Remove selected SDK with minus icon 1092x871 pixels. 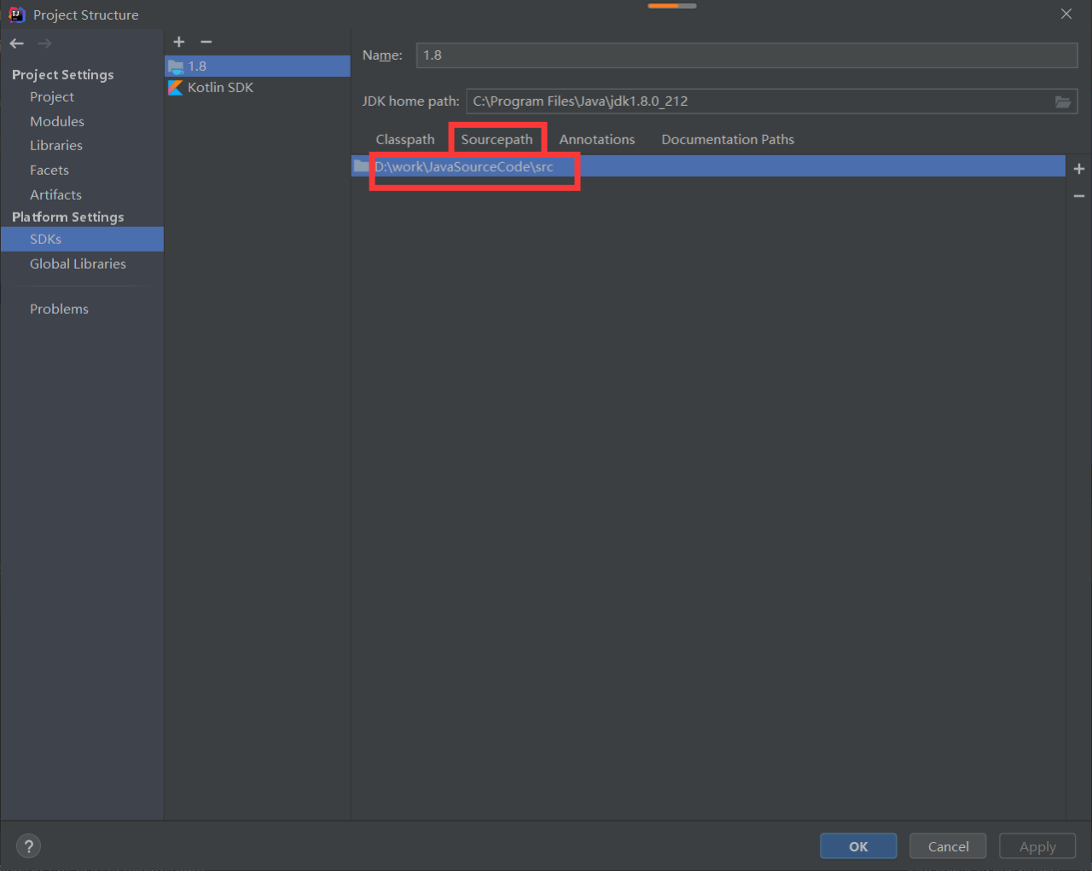click(x=206, y=42)
